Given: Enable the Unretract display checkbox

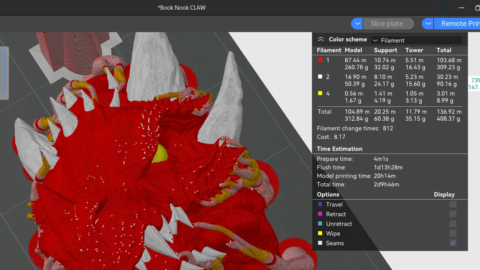Looking at the screenshot, I should 453,224.
